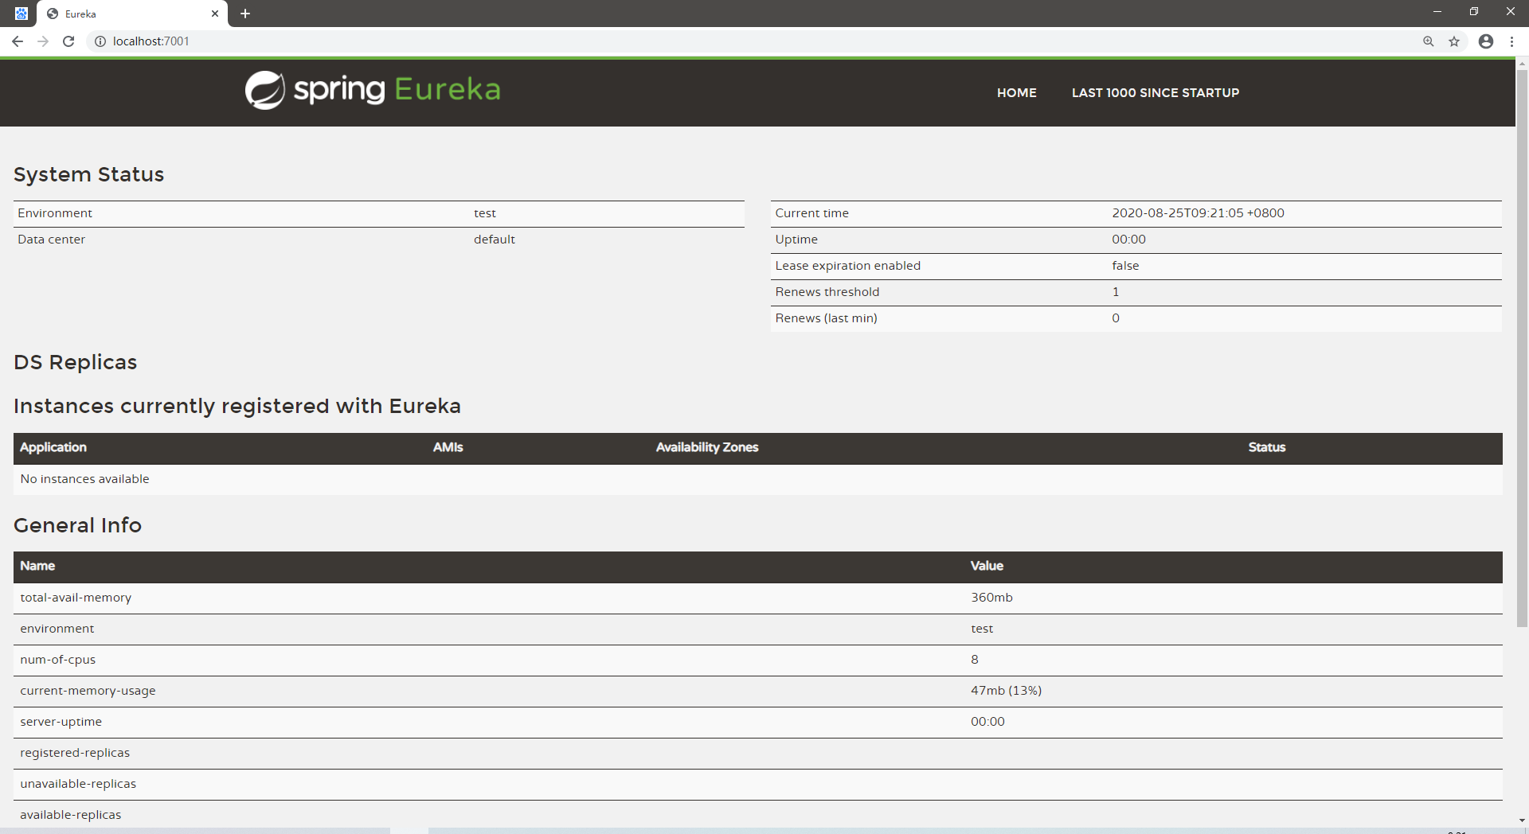Image resolution: width=1529 pixels, height=834 pixels.
Task: Click the 'Lease expiration enabled' label
Action: point(848,266)
